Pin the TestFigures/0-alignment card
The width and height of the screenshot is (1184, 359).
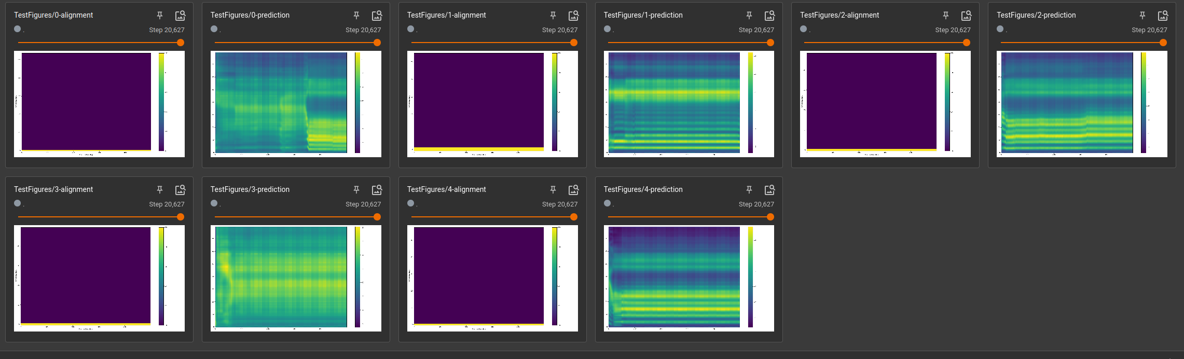tap(160, 16)
